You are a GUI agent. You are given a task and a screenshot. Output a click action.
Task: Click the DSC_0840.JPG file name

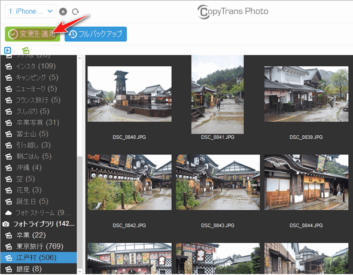pyautogui.click(x=129, y=137)
